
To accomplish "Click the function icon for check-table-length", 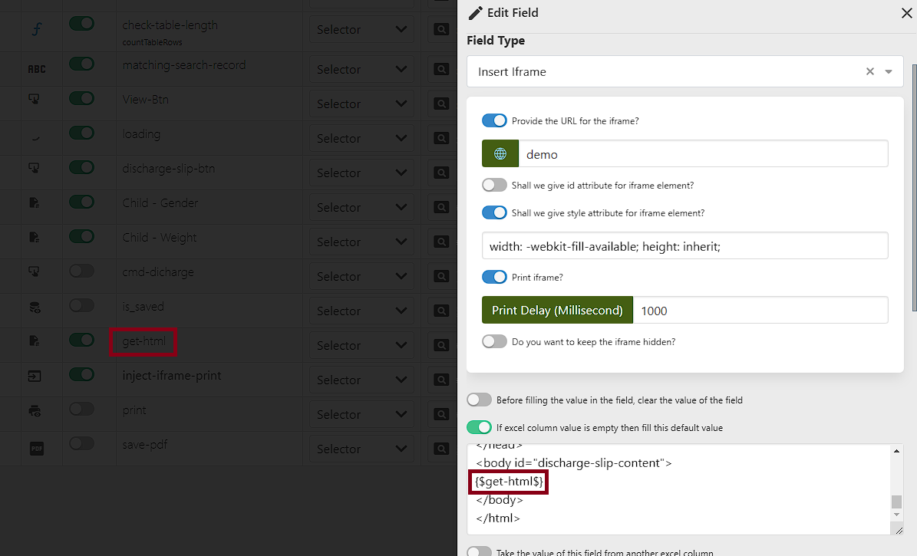I will click(x=37, y=30).
